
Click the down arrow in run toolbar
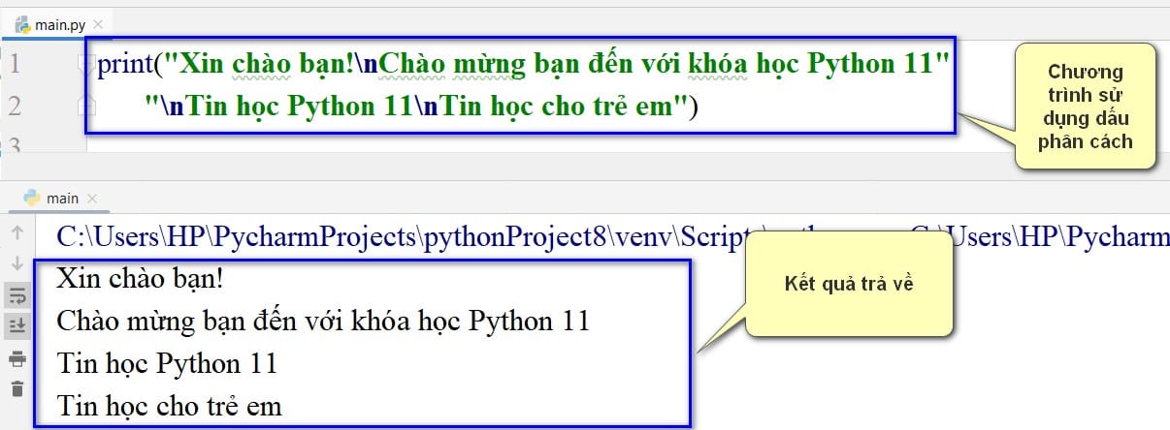coord(16,262)
